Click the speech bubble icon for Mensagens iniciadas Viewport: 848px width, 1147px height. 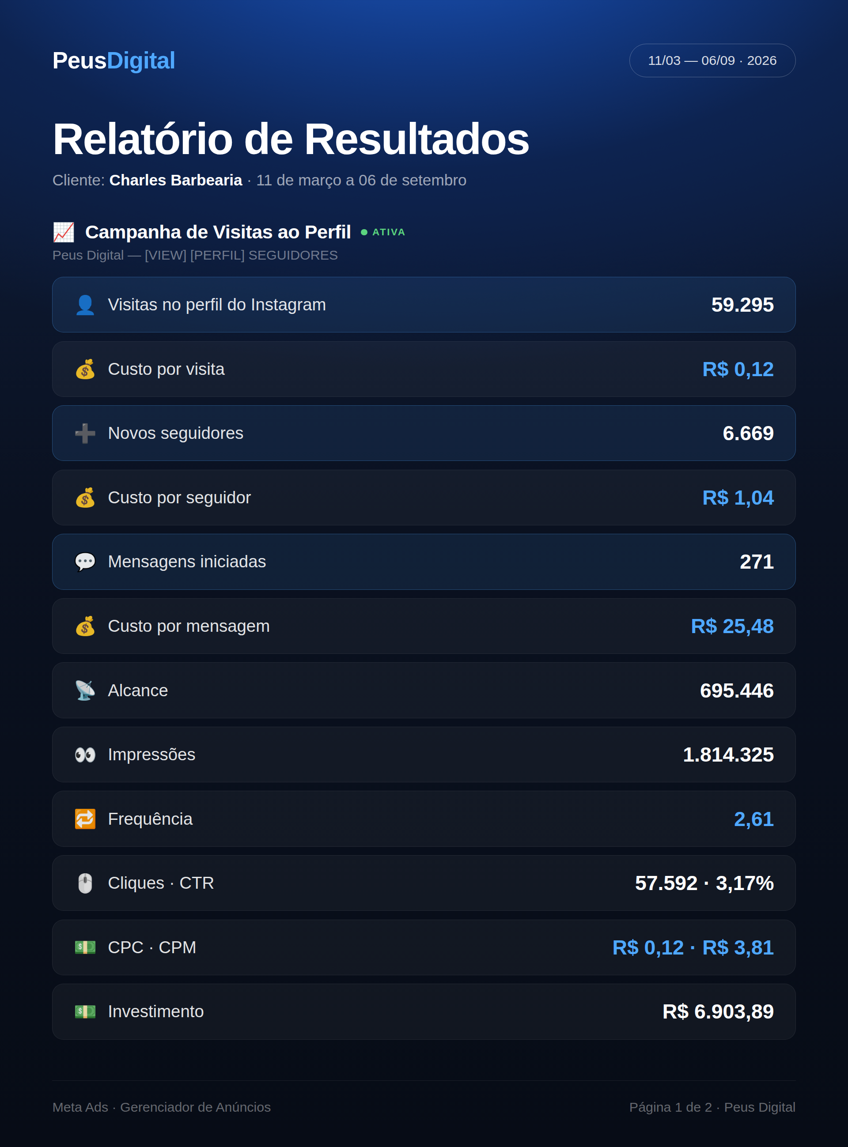tap(85, 562)
